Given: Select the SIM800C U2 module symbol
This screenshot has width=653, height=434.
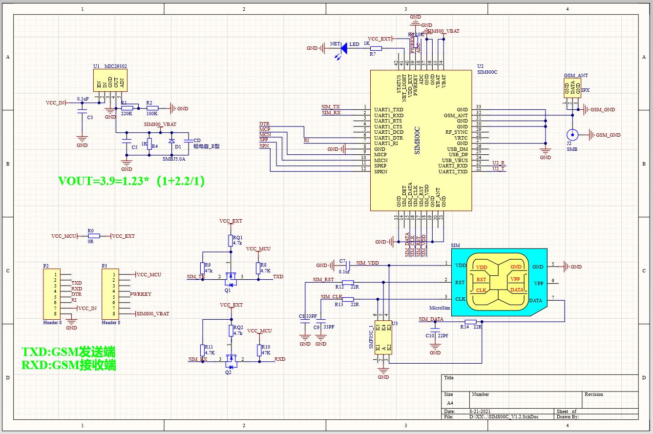Looking at the screenshot, I should (x=421, y=141).
